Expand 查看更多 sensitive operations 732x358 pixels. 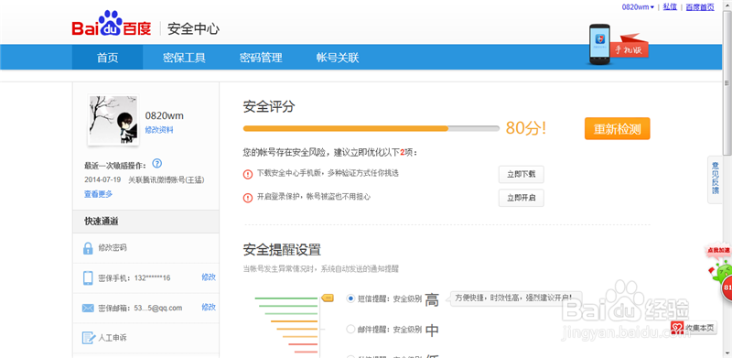tap(98, 194)
